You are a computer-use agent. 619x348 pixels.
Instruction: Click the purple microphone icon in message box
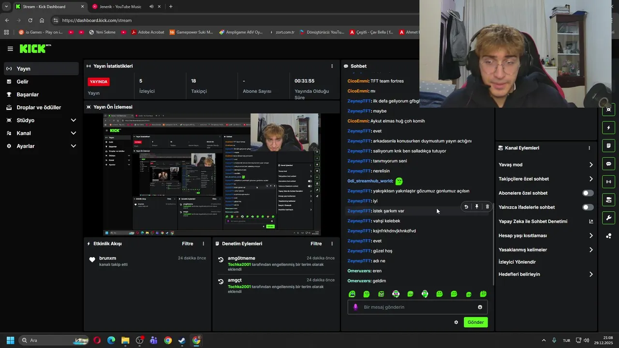355,307
